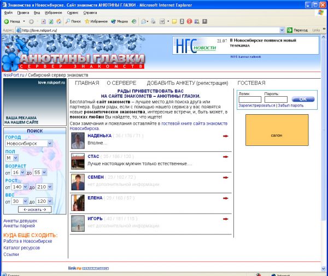Click the red arrow in ИГОРЬ row
The width and height of the screenshot is (328, 276).
pyautogui.click(x=225, y=219)
